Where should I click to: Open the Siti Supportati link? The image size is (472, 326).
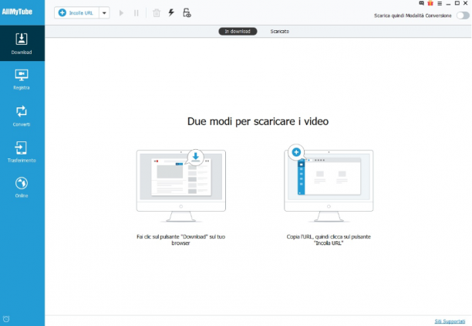tap(450, 321)
